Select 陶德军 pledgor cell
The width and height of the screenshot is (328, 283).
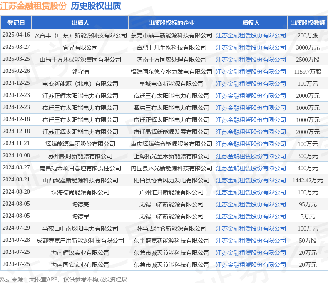80,216
